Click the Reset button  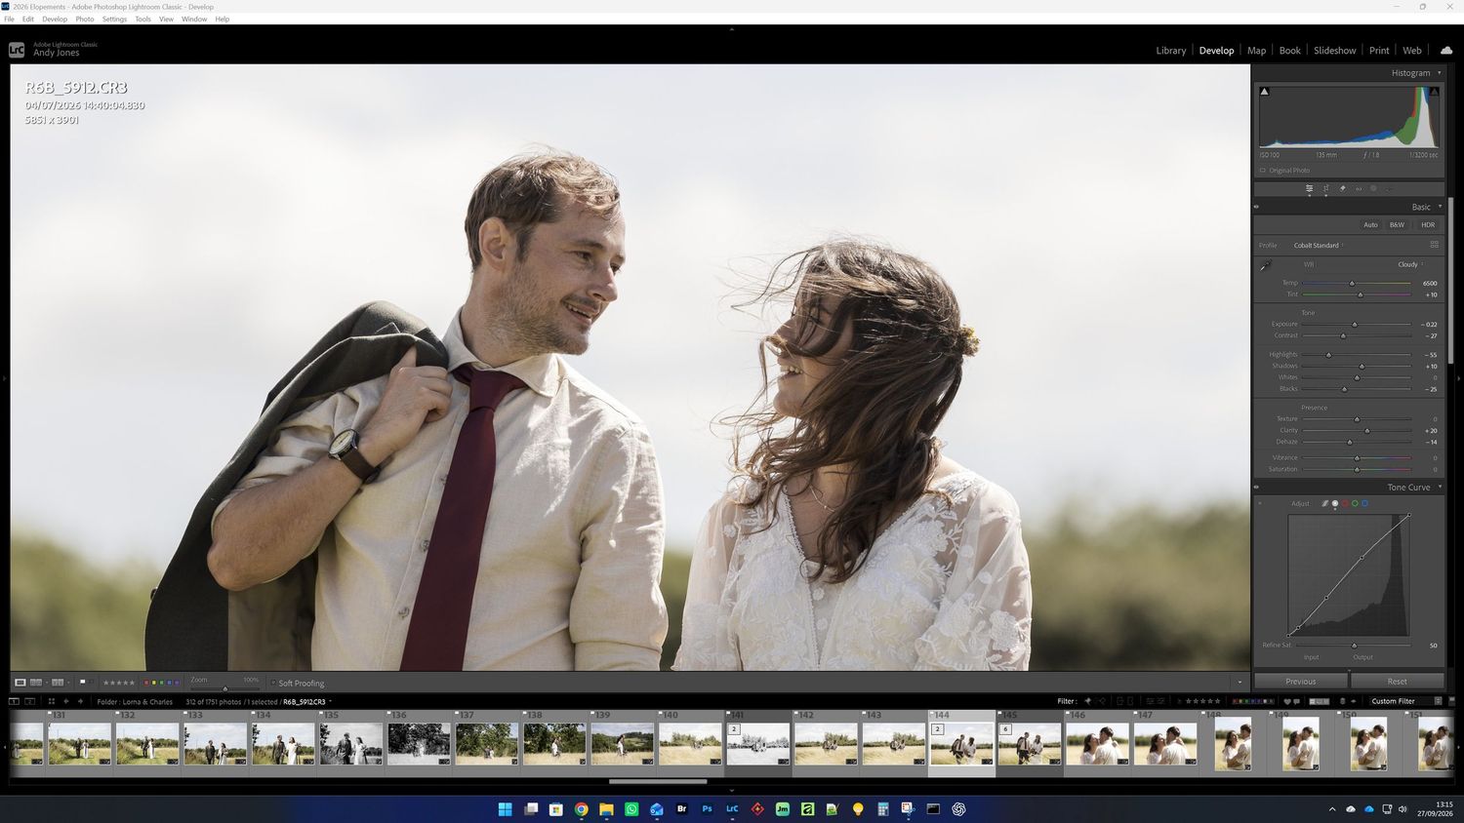tap(1397, 682)
